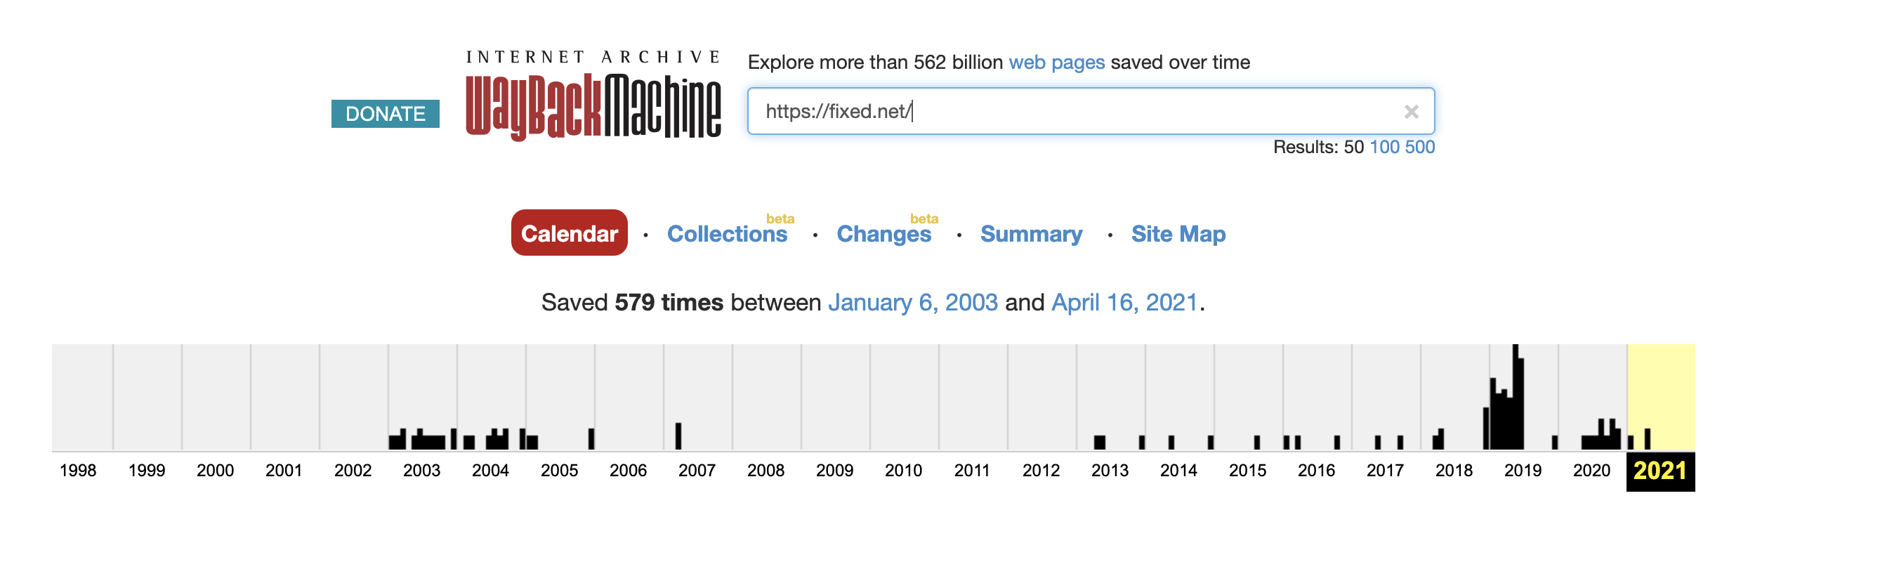This screenshot has width=1899, height=576.
Task: Focus the URL search input field
Action: coord(1069,112)
